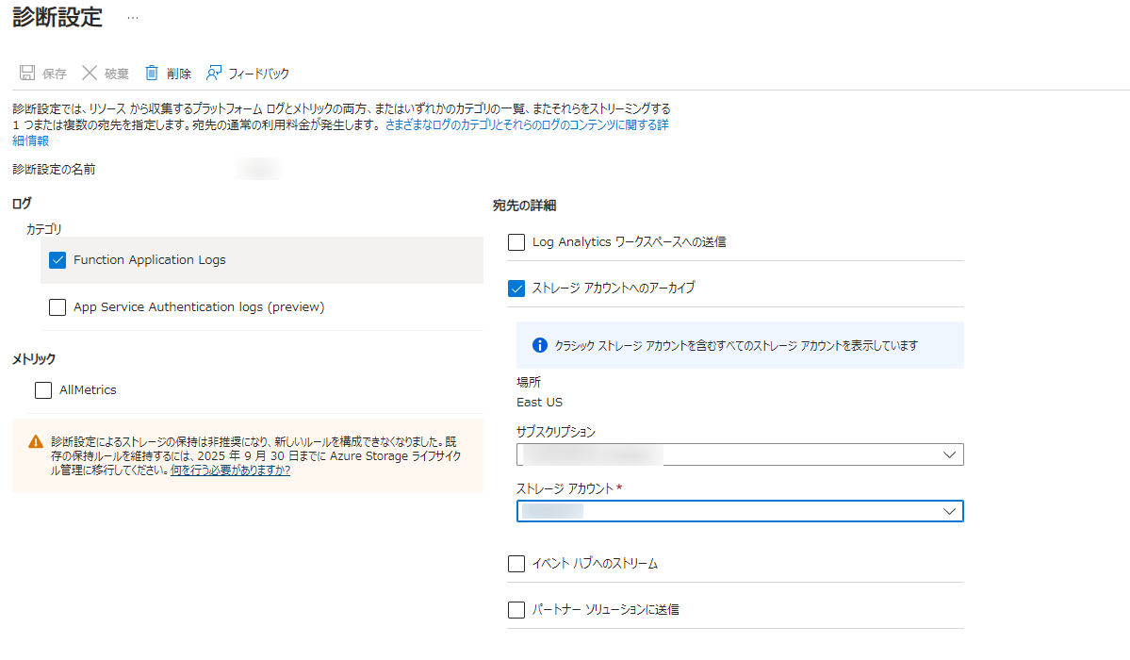Click the feedback (フィードバック) person icon
The width and height of the screenshot is (1130, 660).
[x=214, y=73]
